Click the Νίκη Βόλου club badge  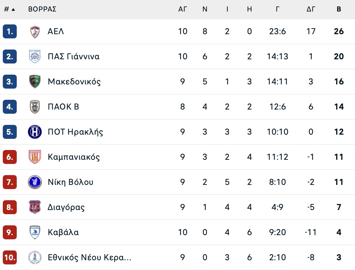click(35, 182)
